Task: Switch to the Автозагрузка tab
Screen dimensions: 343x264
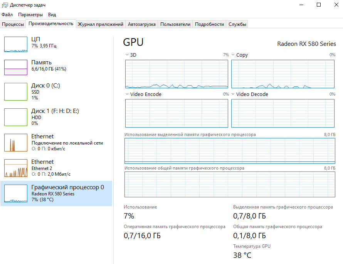Action: tap(142, 24)
